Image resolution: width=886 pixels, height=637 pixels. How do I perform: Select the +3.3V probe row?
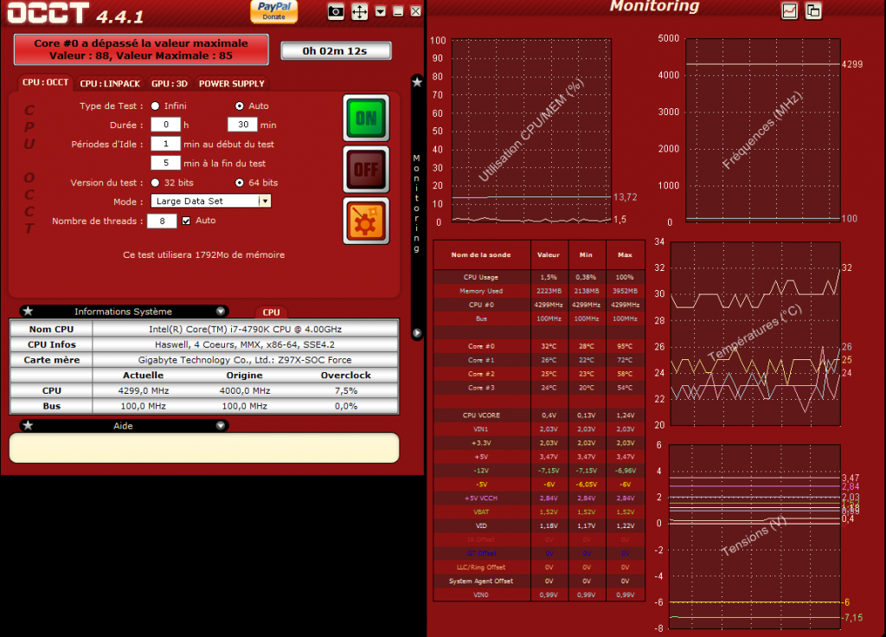[539, 443]
